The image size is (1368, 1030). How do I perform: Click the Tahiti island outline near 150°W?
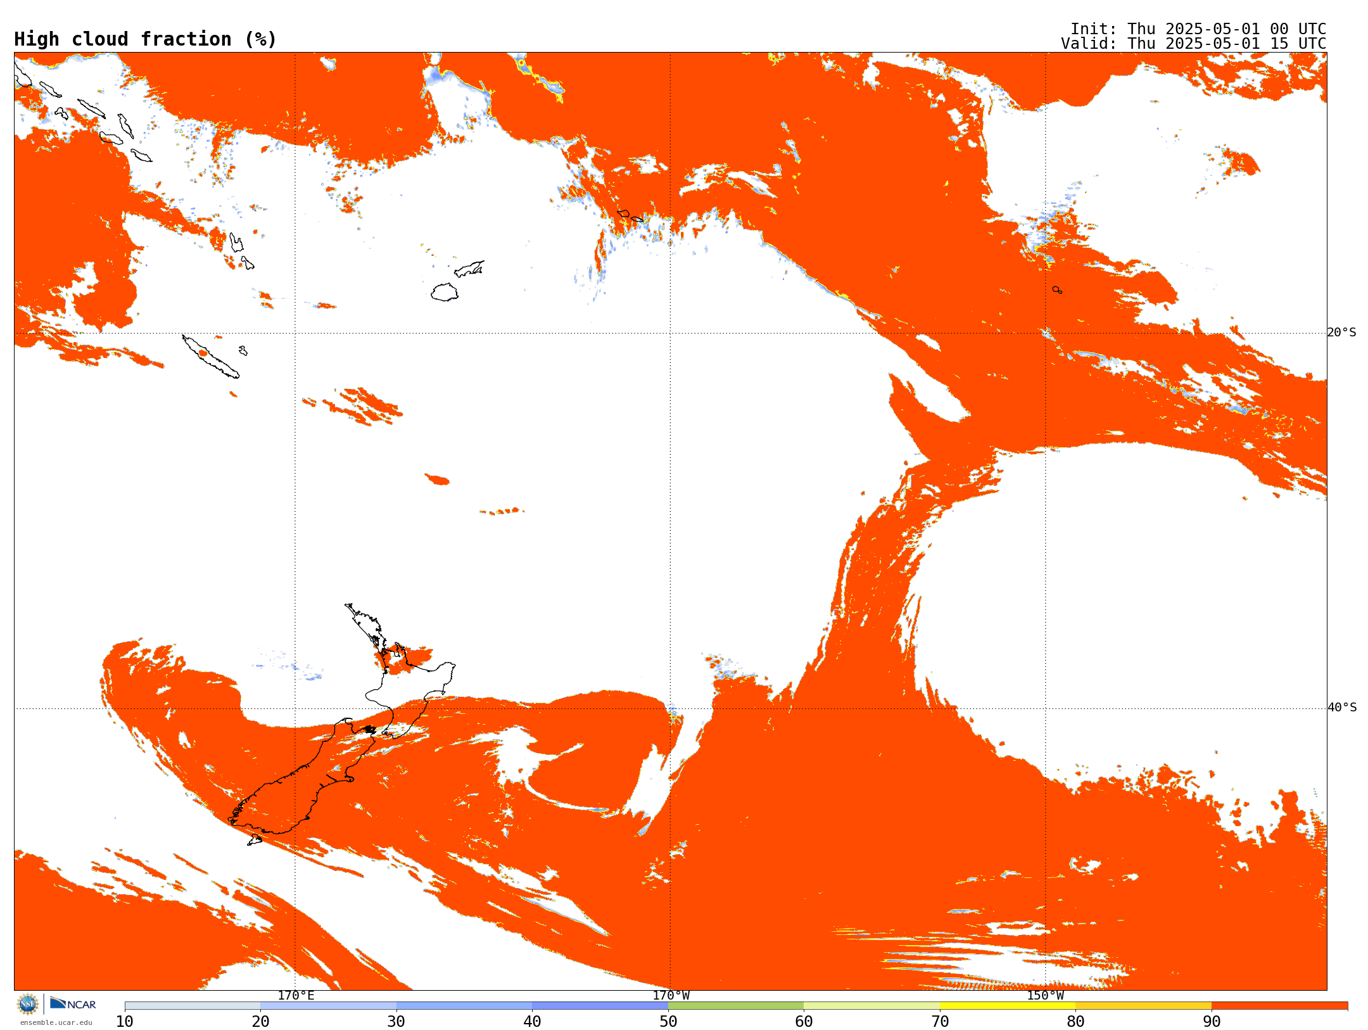[1057, 290]
